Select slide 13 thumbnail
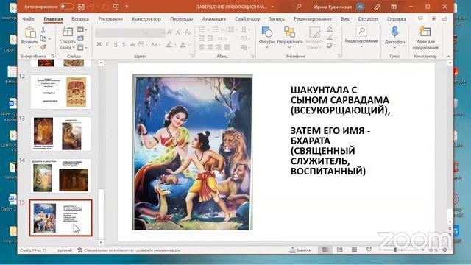 60,134
